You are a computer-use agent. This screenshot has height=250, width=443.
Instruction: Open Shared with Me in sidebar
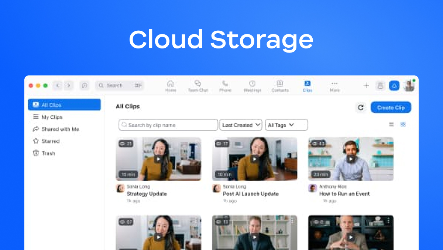pyautogui.click(x=60, y=129)
